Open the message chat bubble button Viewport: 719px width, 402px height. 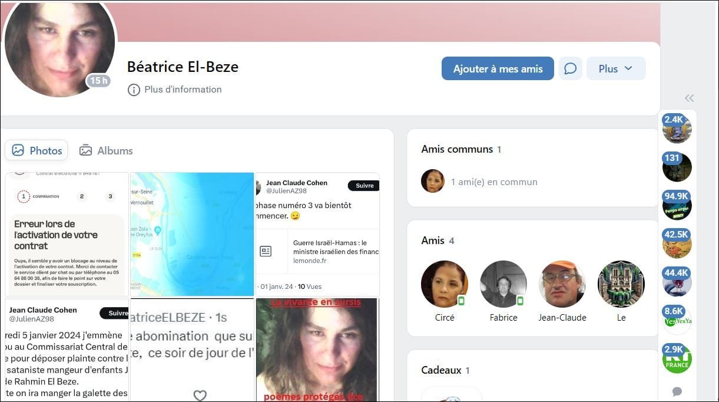pyautogui.click(x=570, y=68)
